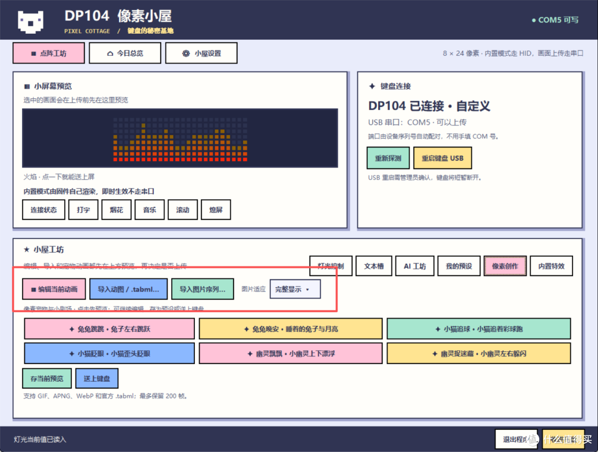598x452 pixels.
Task: Select the 打字 built-in mode
Action: (83, 210)
